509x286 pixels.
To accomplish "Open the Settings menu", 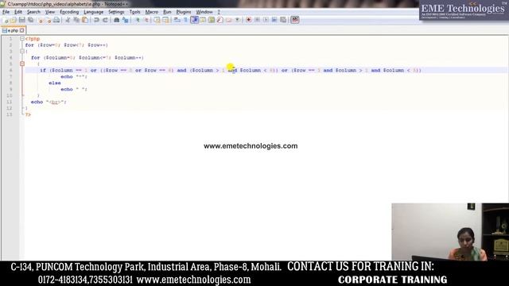I will (x=116, y=12).
